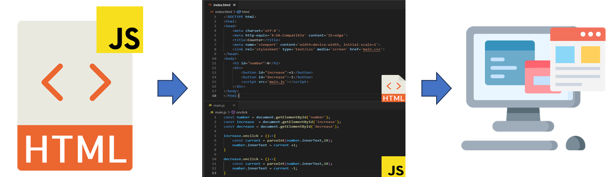
Task: Click getElementById('decrease') in main.js
Action: 308,126
